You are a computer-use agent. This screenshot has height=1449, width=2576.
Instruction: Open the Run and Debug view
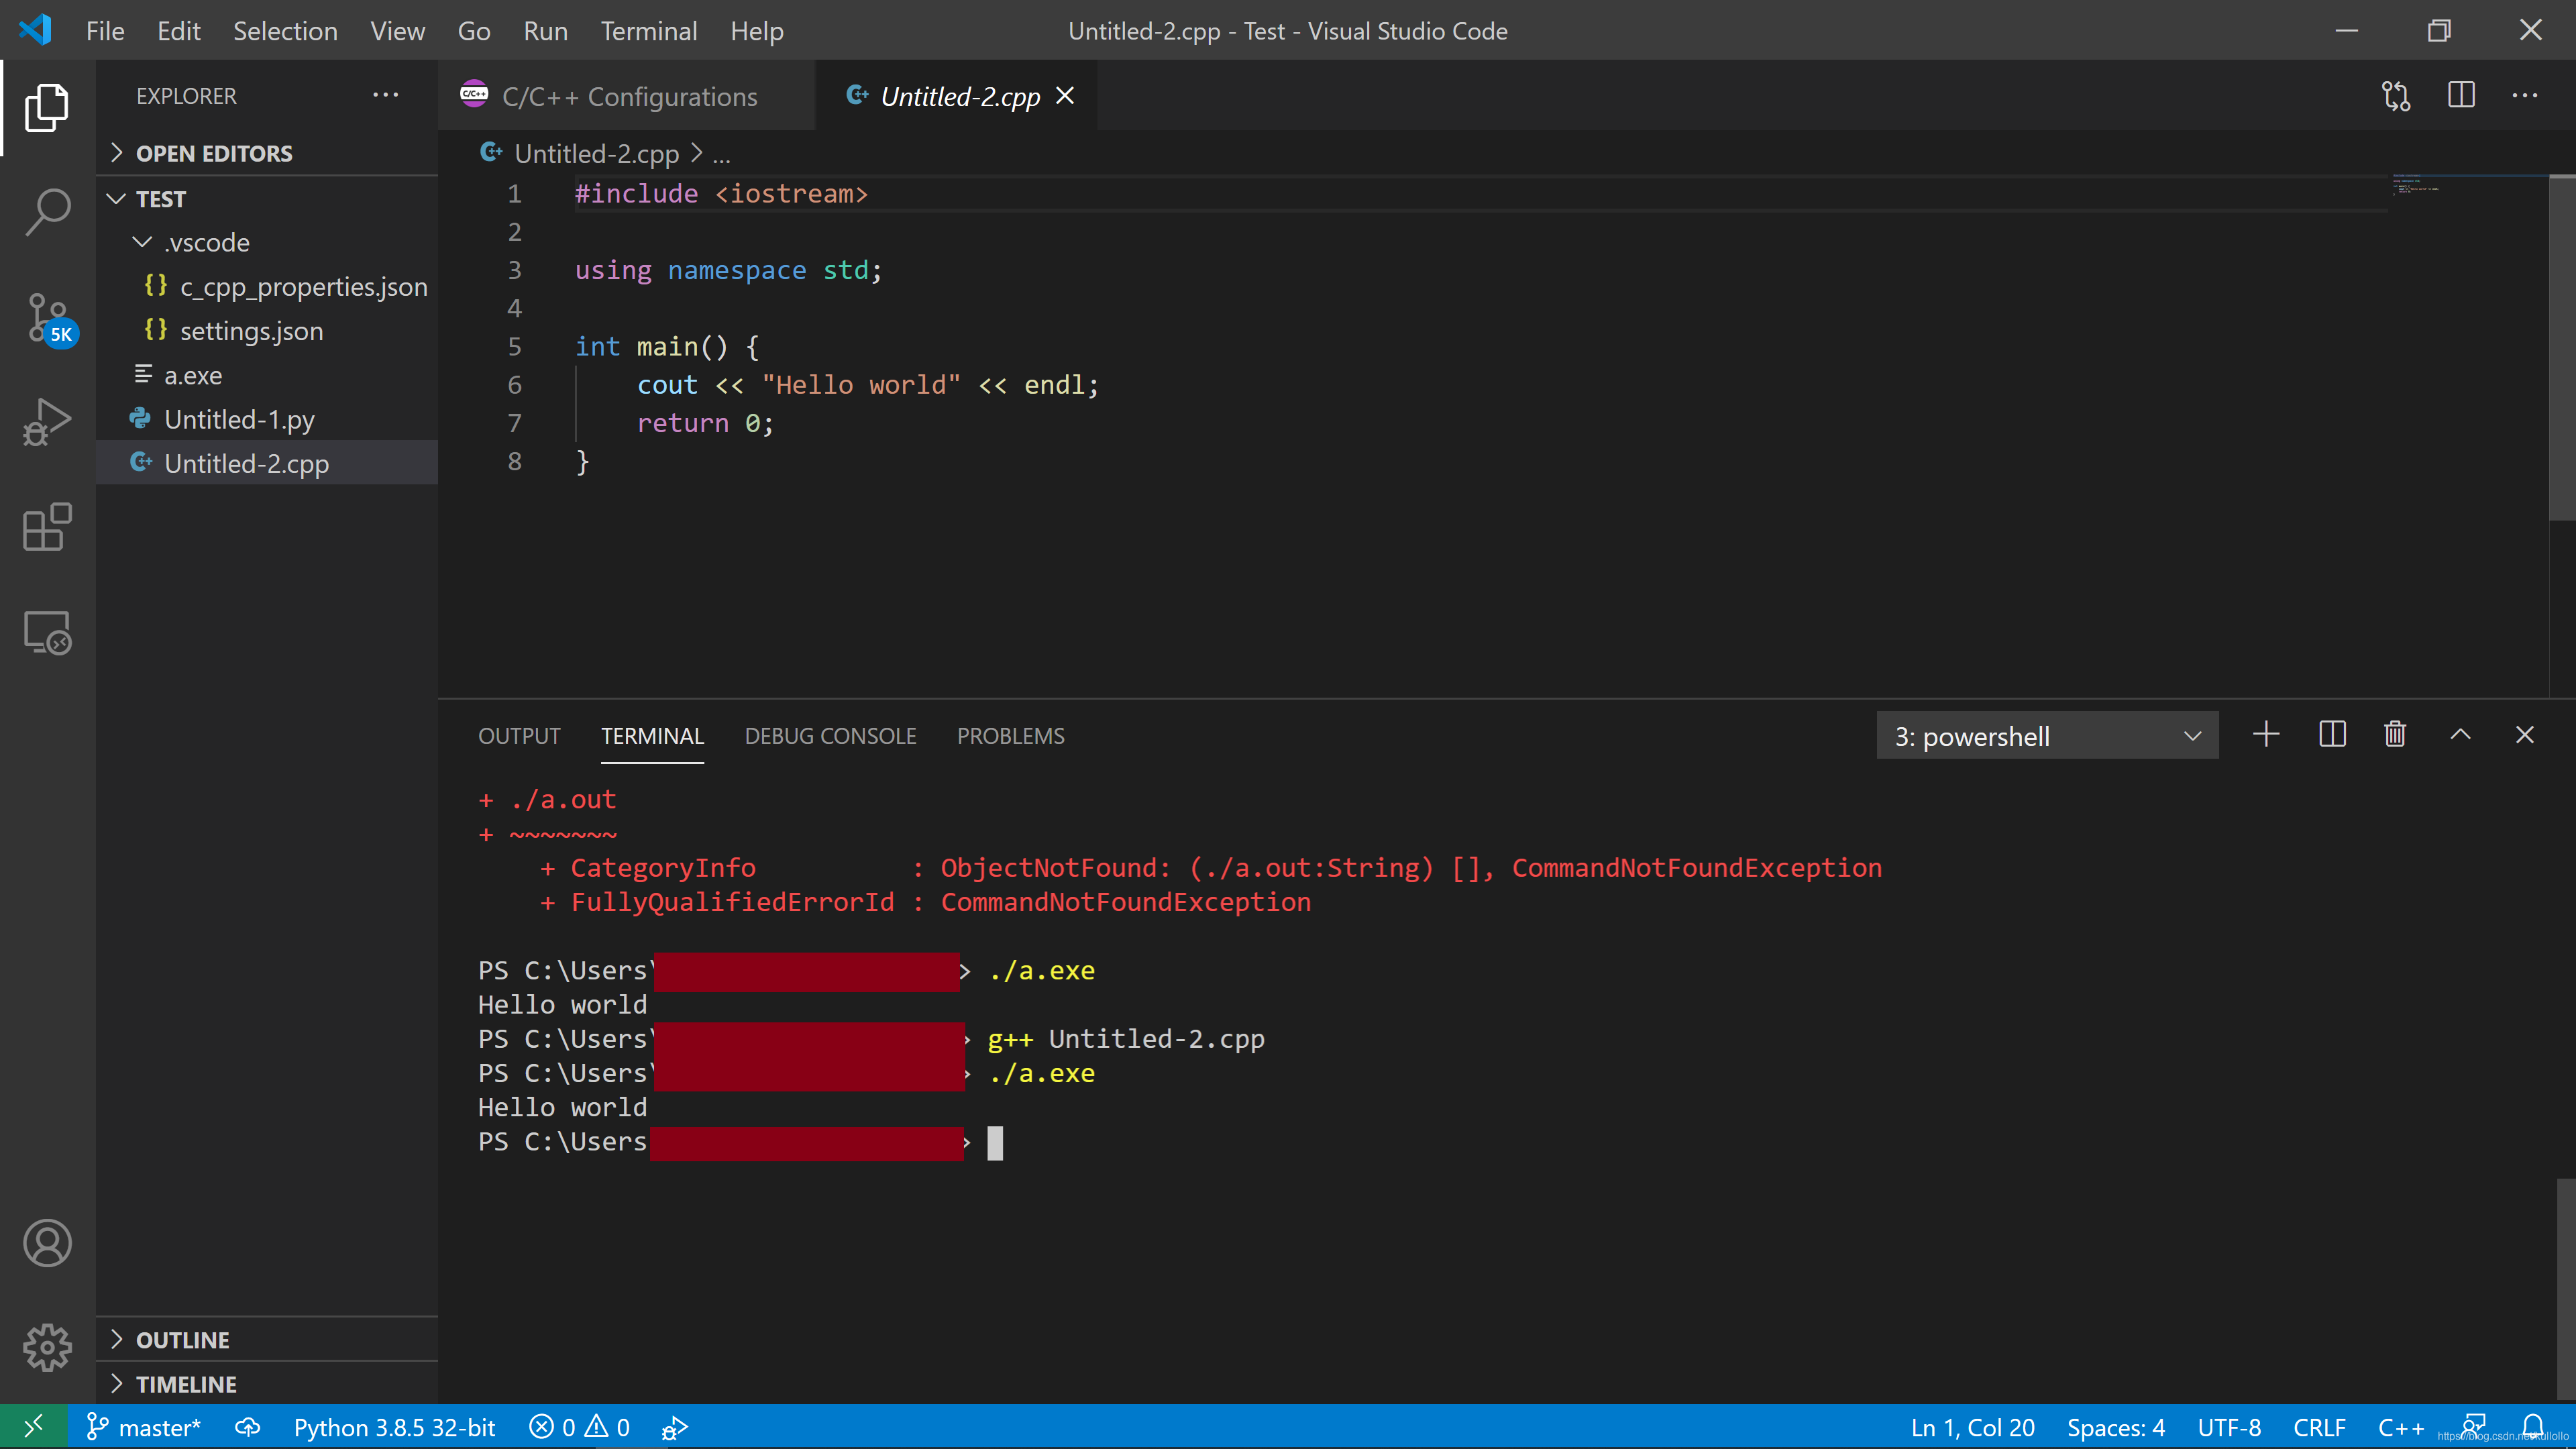[x=47, y=422]
